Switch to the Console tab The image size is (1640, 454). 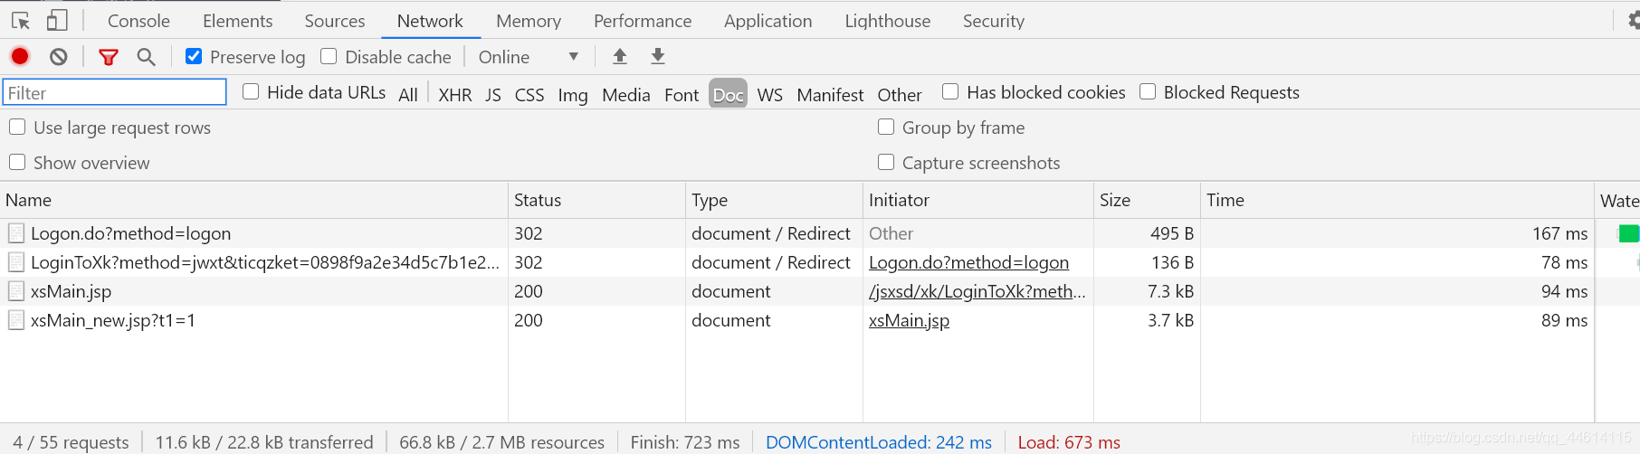[x=138, y=21]
